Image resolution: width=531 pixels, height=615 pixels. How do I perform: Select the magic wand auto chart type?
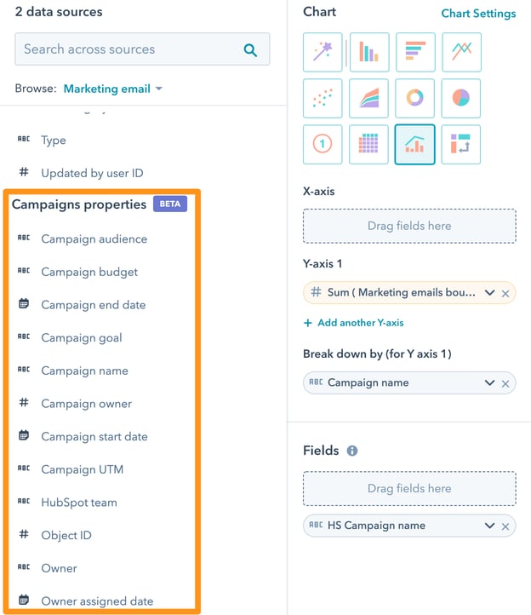tap(323, 52)
